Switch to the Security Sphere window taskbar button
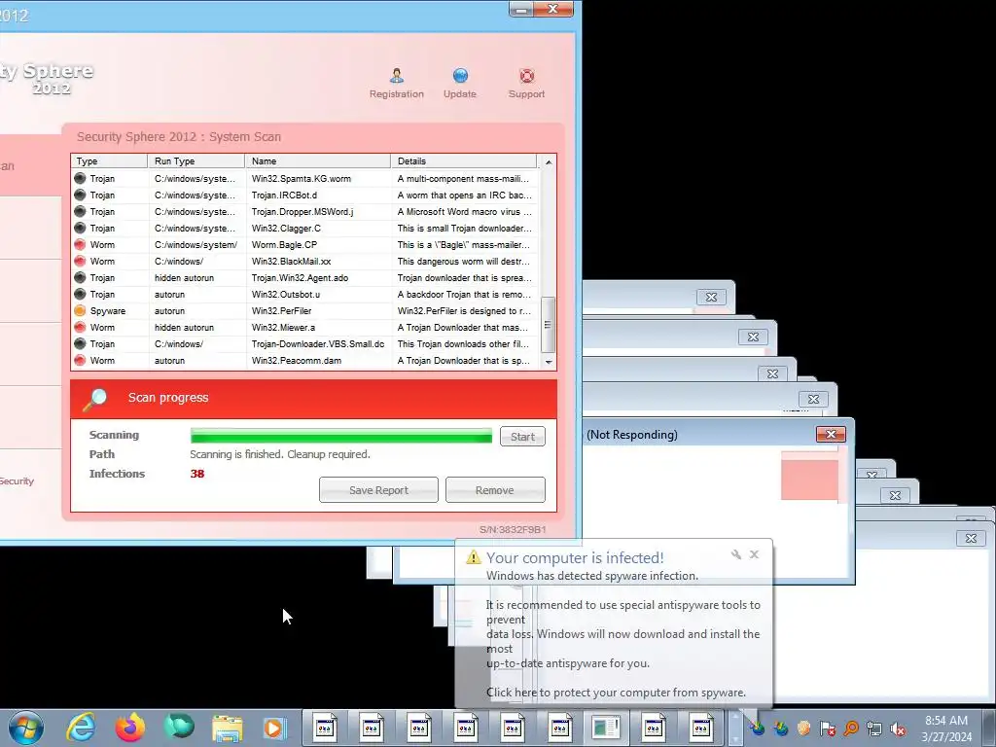 pyautogui.click(x=606, y=728)
